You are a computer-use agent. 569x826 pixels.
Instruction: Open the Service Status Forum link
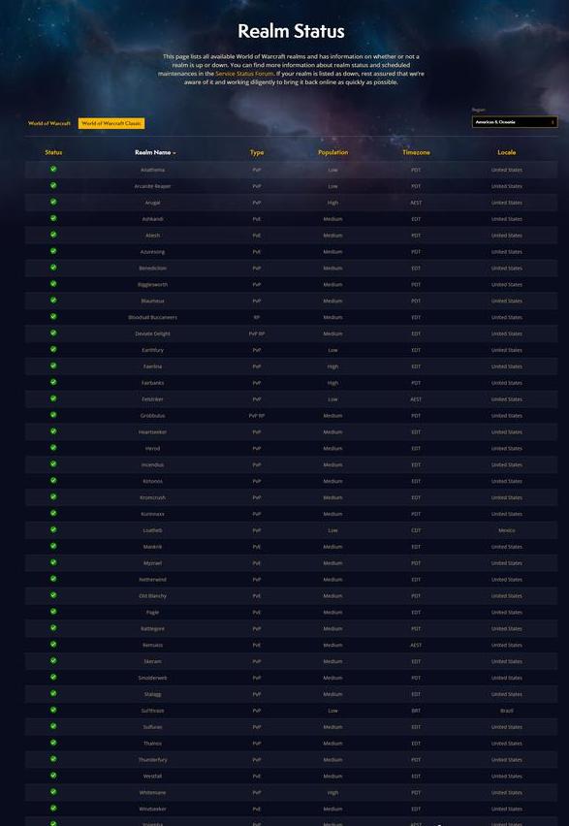point(244,74)
